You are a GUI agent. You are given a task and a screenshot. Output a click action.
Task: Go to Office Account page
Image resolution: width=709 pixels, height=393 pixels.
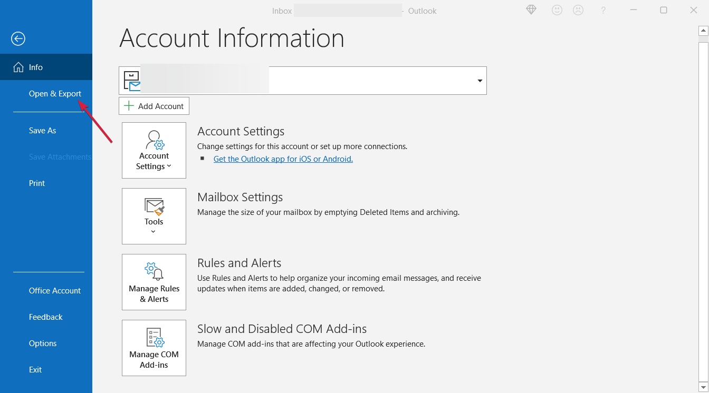(55, 291)
